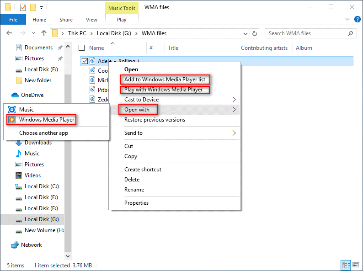Image resolution: width=363 pixels, height=271 pixels.
Task: Open the File tab
Action: (13, 20)
